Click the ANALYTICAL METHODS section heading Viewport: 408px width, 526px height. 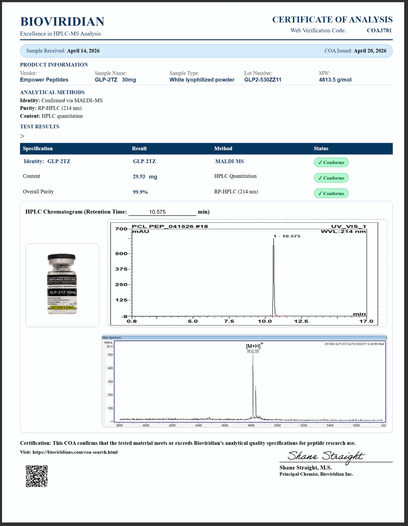52,92
